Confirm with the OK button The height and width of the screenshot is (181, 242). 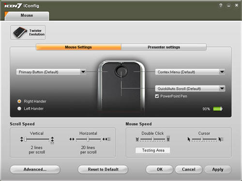[x=160, y=169]
